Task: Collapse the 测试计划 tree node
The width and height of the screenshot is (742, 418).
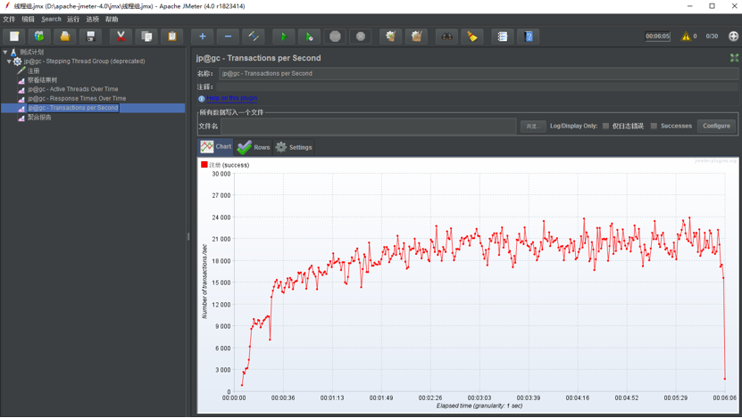Action: pos(5,52)
